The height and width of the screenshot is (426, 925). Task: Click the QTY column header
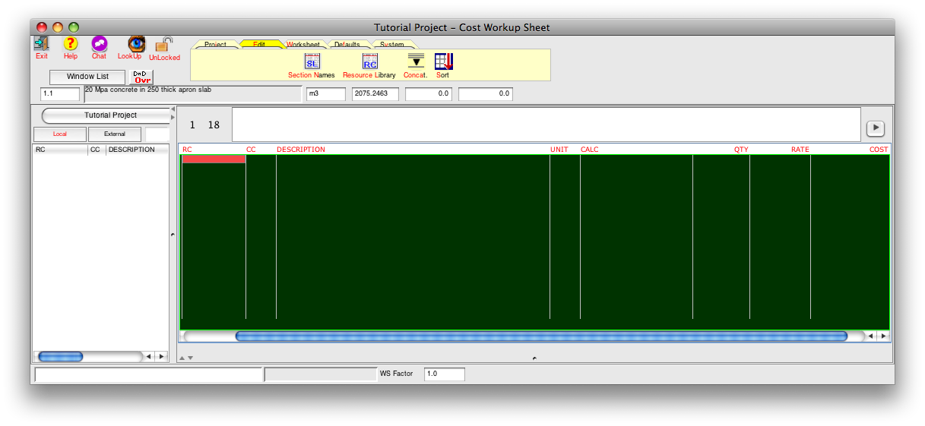tap(741, 150)
